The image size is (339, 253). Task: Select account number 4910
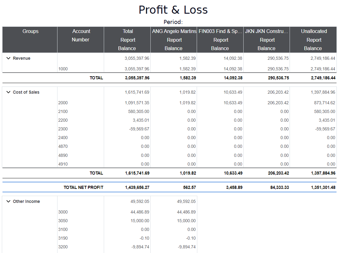click(x=63, y=164)
